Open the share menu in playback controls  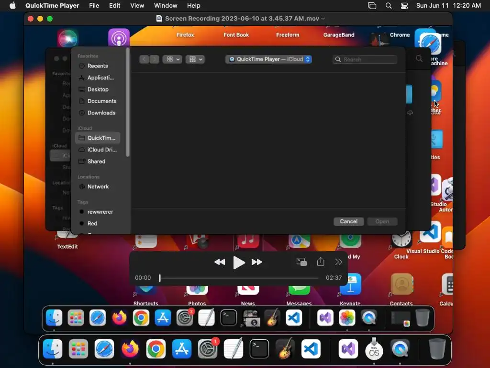click(x=321, y=262)
